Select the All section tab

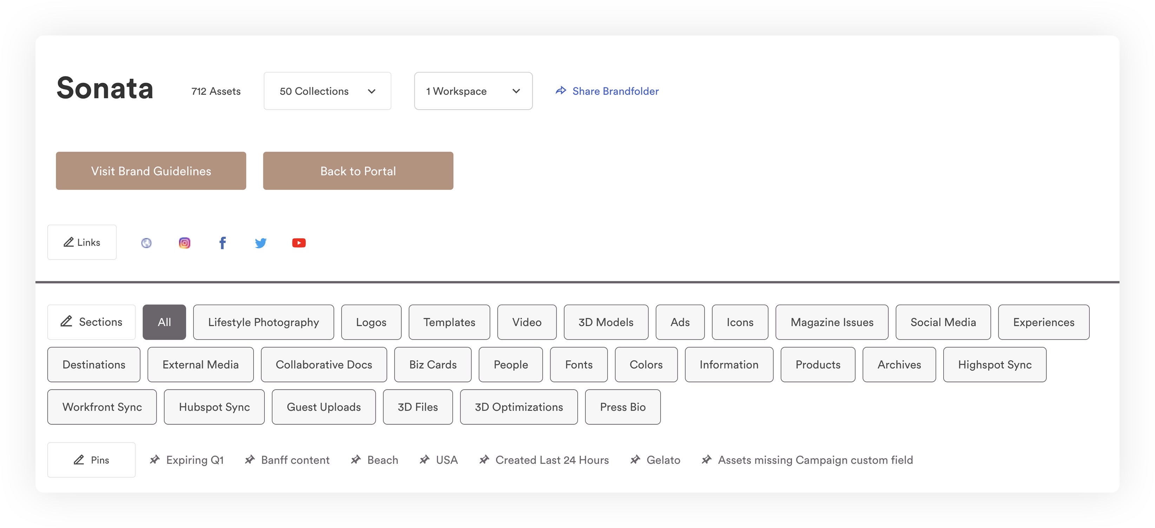coord(164,322)
